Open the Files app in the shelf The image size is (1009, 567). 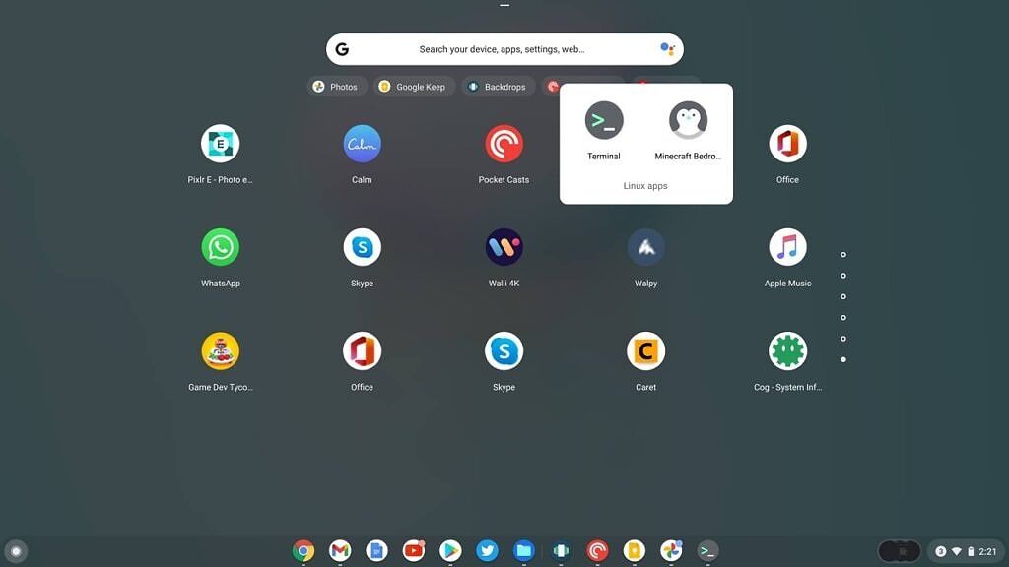coord(524,551)
